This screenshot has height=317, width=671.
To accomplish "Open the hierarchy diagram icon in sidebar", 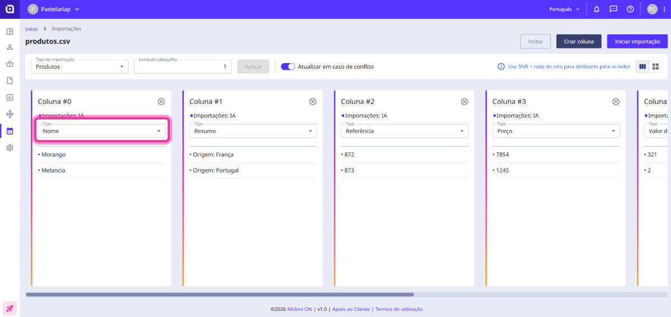I will tap(10, 114).
